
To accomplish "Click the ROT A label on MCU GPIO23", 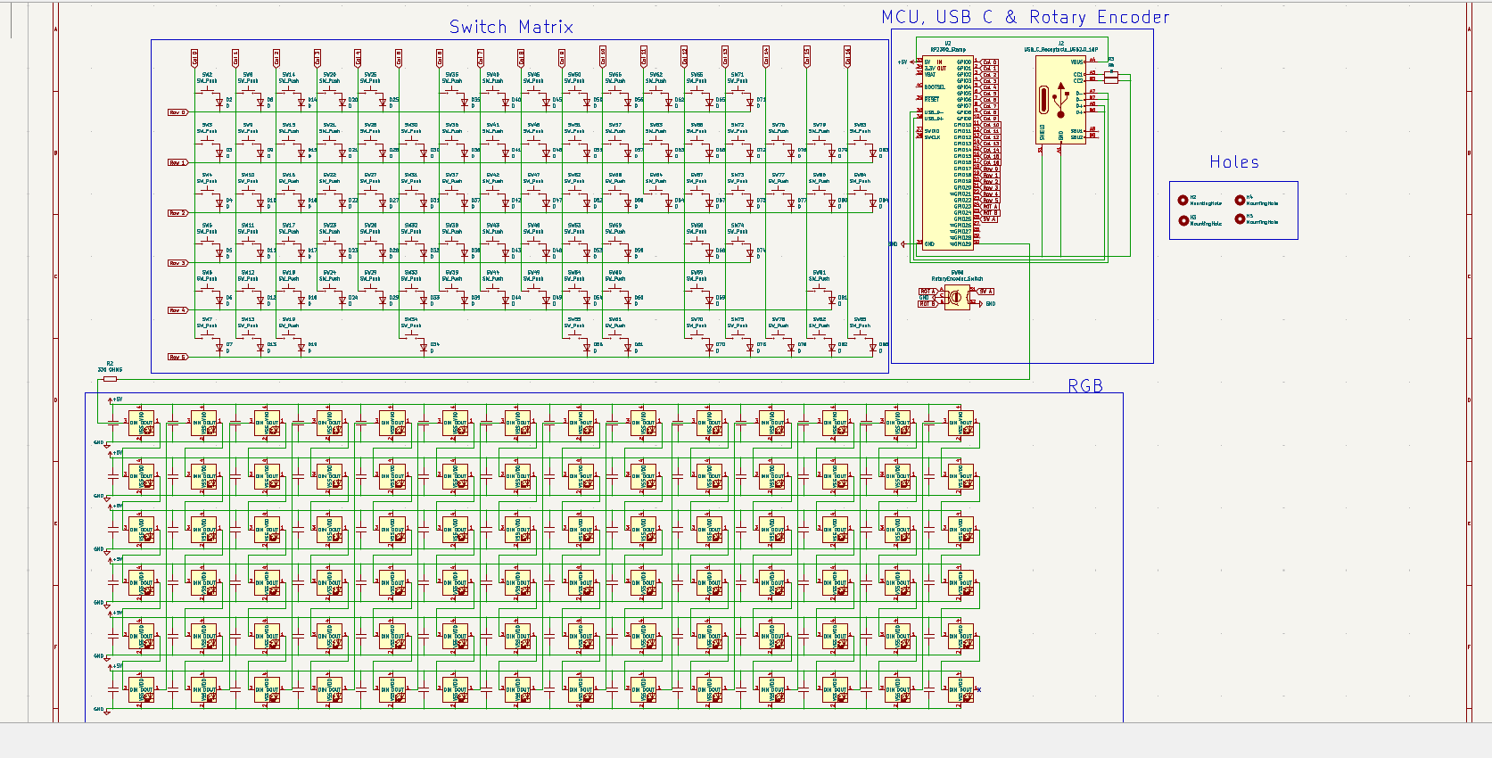I will point(991,206).
